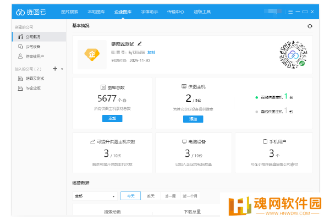The height and width of the screenshot is (220, 330).
Task: Click the 图库总数 picture icon
Action: click(103, 87)
